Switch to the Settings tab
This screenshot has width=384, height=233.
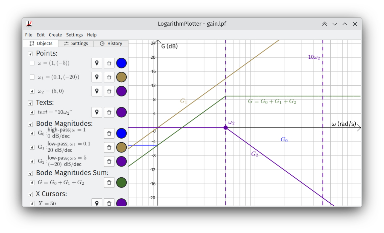pos(75,43)
